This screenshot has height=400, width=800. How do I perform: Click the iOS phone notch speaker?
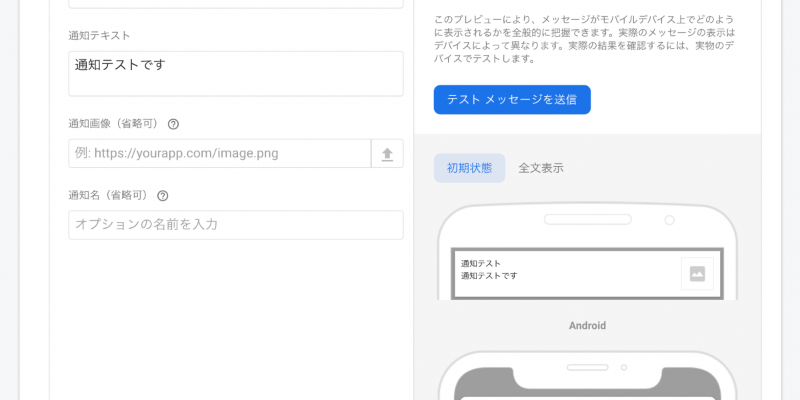587,367
